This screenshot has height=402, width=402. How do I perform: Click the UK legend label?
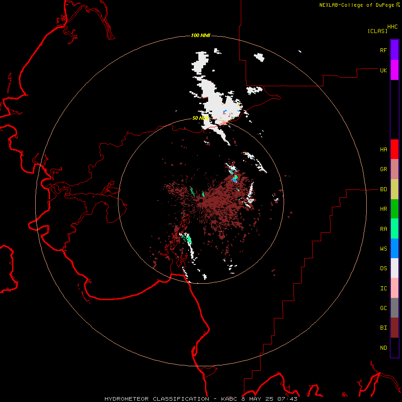click(x=383, y=70)
